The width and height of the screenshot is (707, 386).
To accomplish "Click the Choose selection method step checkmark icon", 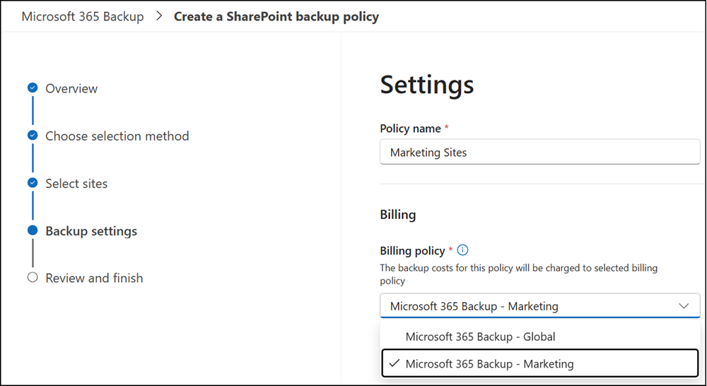I will (33, 135).
